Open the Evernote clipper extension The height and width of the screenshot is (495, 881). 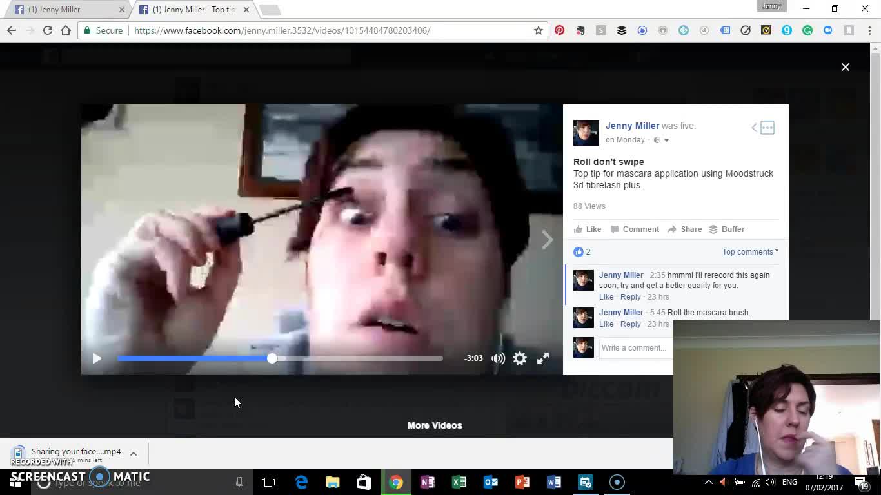[580, 30]
